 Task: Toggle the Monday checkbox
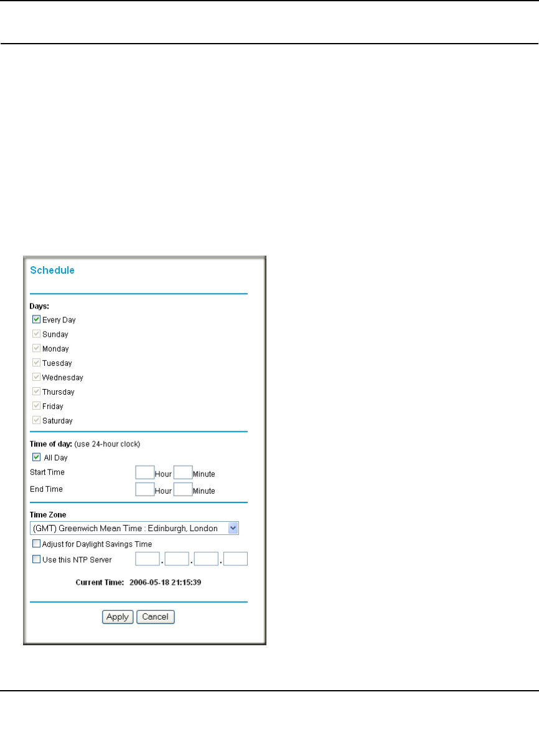[36, 348]
